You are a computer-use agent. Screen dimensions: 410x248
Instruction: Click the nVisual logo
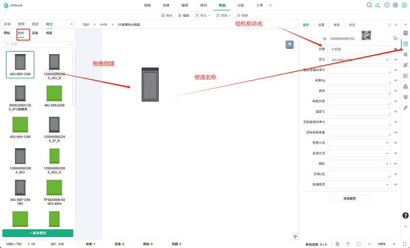tap(13, 5)
